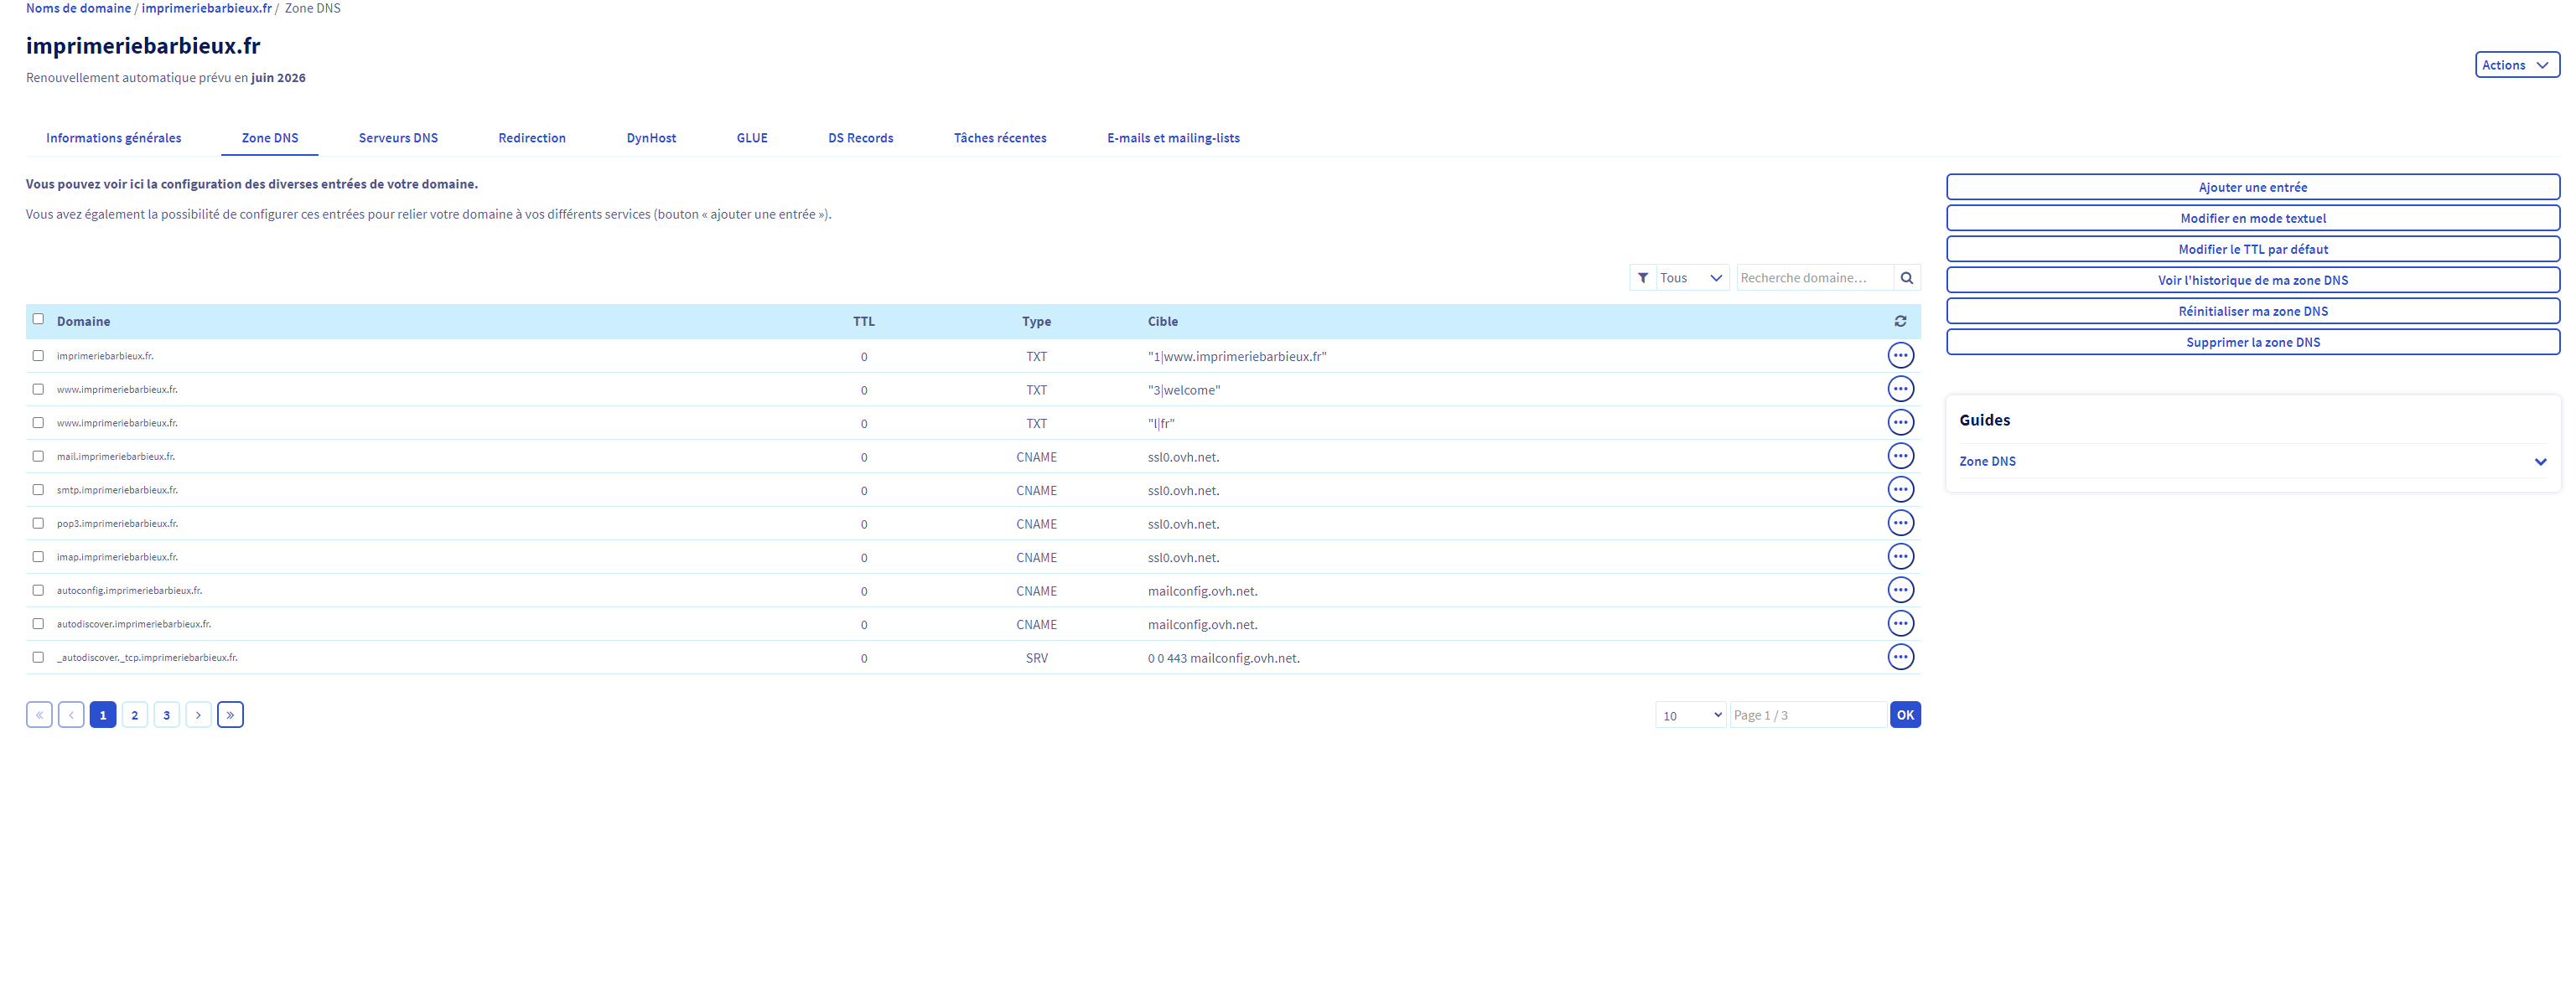Refresh the DNS records table
Screen dimensions: 2576x996
(1900, 321)
